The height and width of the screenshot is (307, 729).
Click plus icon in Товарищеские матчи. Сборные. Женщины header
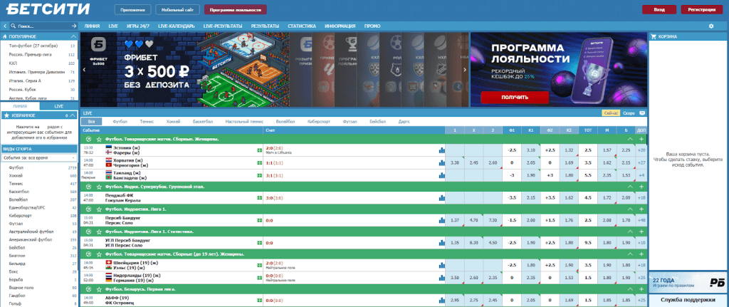click(x=641, y=139)
